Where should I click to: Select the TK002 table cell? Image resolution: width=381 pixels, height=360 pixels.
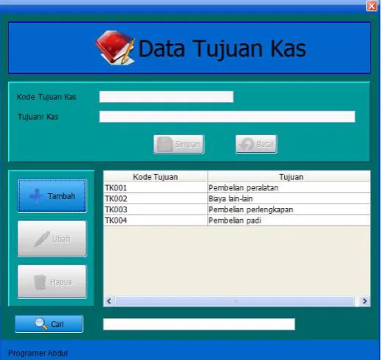coord(156,198)
